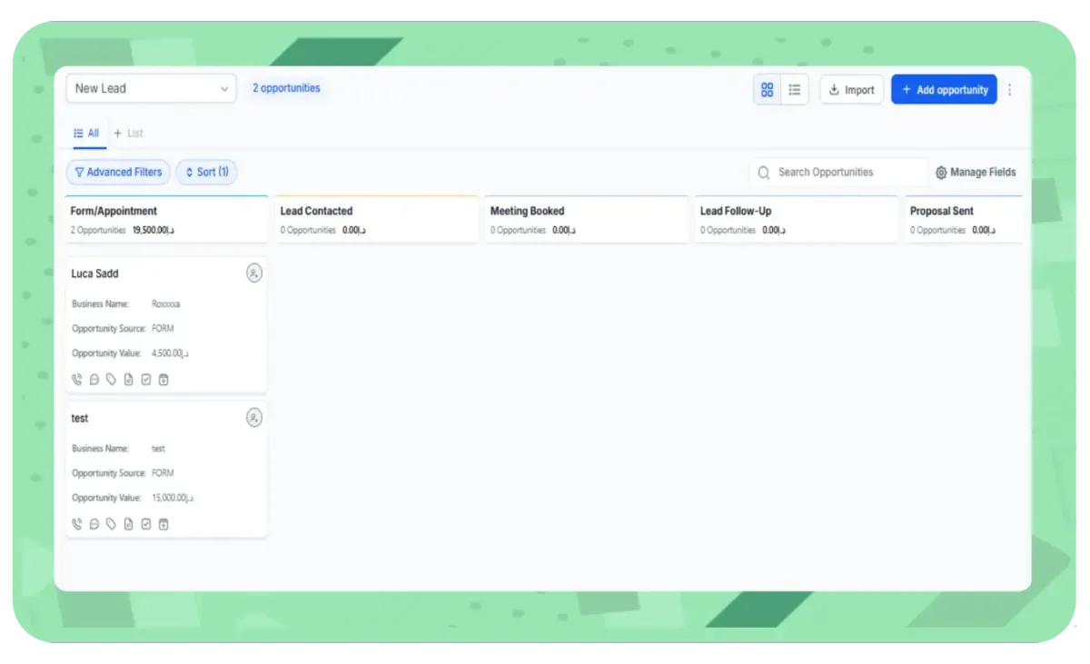
Task: Open SMS conversation icon on Luca Sadd card
Action: coord(94,379)
